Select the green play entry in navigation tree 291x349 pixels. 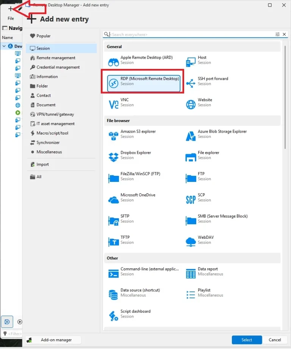click(18, 113)
